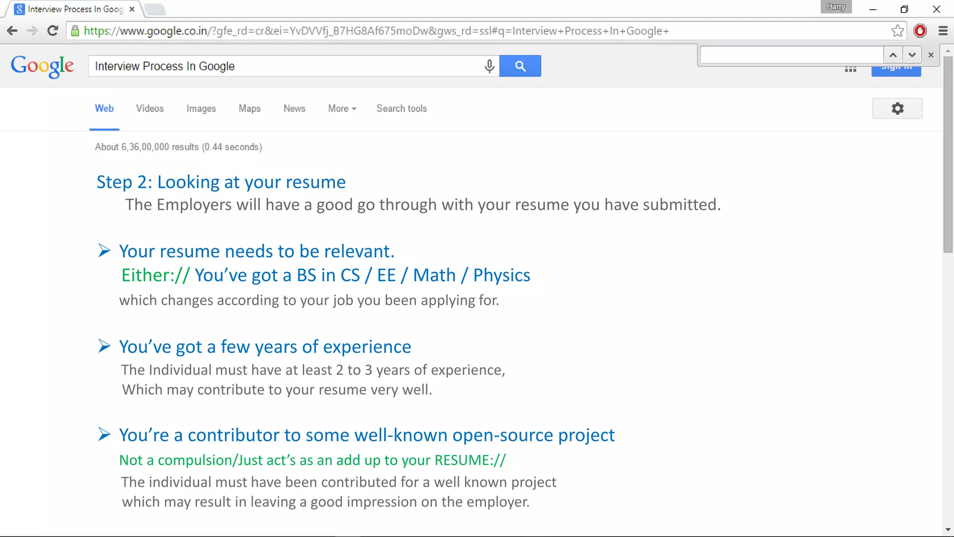
Task: Click the scrollbar down arrow
Action: 948,530
